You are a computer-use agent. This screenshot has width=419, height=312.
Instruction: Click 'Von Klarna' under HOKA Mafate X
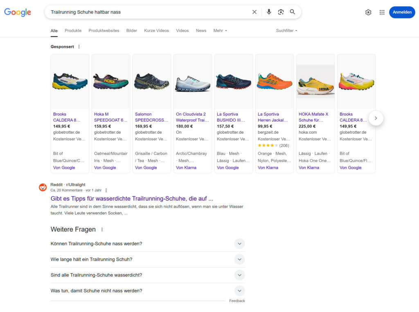309,168
